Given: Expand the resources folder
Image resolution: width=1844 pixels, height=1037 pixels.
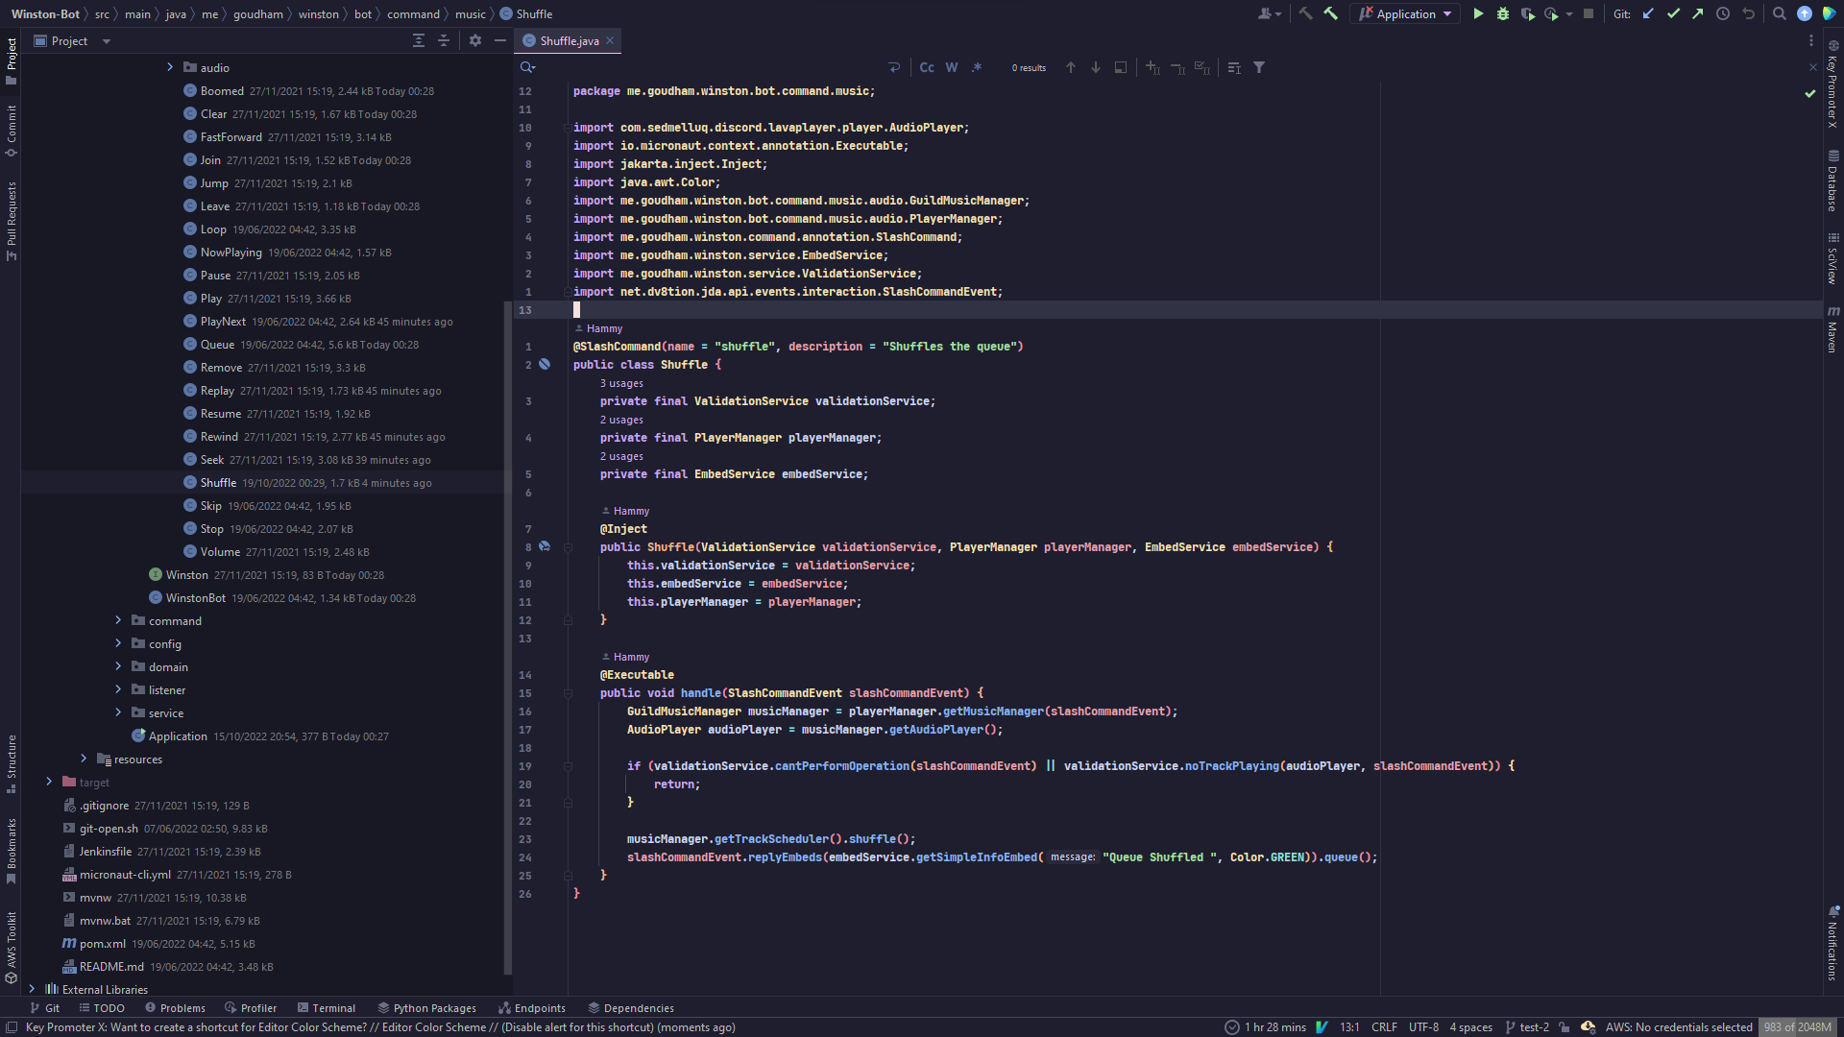Looking at the screenshot, I should pos(84,759).
